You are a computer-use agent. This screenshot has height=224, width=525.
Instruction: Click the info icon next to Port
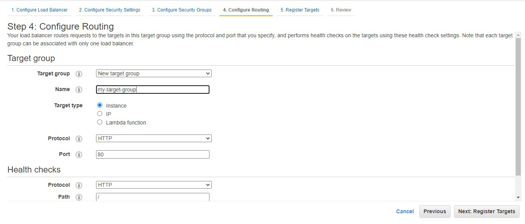pos(79,154)
